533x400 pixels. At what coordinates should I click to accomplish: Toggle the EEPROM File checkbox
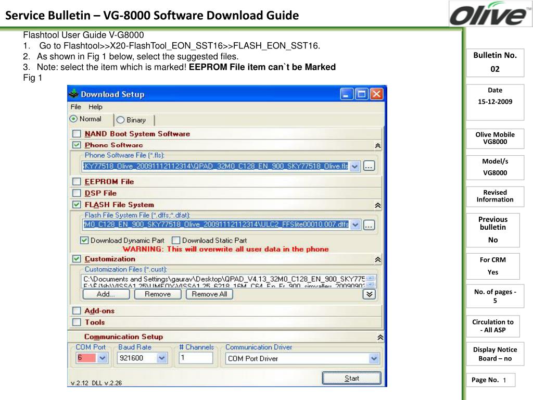[77, 182]
